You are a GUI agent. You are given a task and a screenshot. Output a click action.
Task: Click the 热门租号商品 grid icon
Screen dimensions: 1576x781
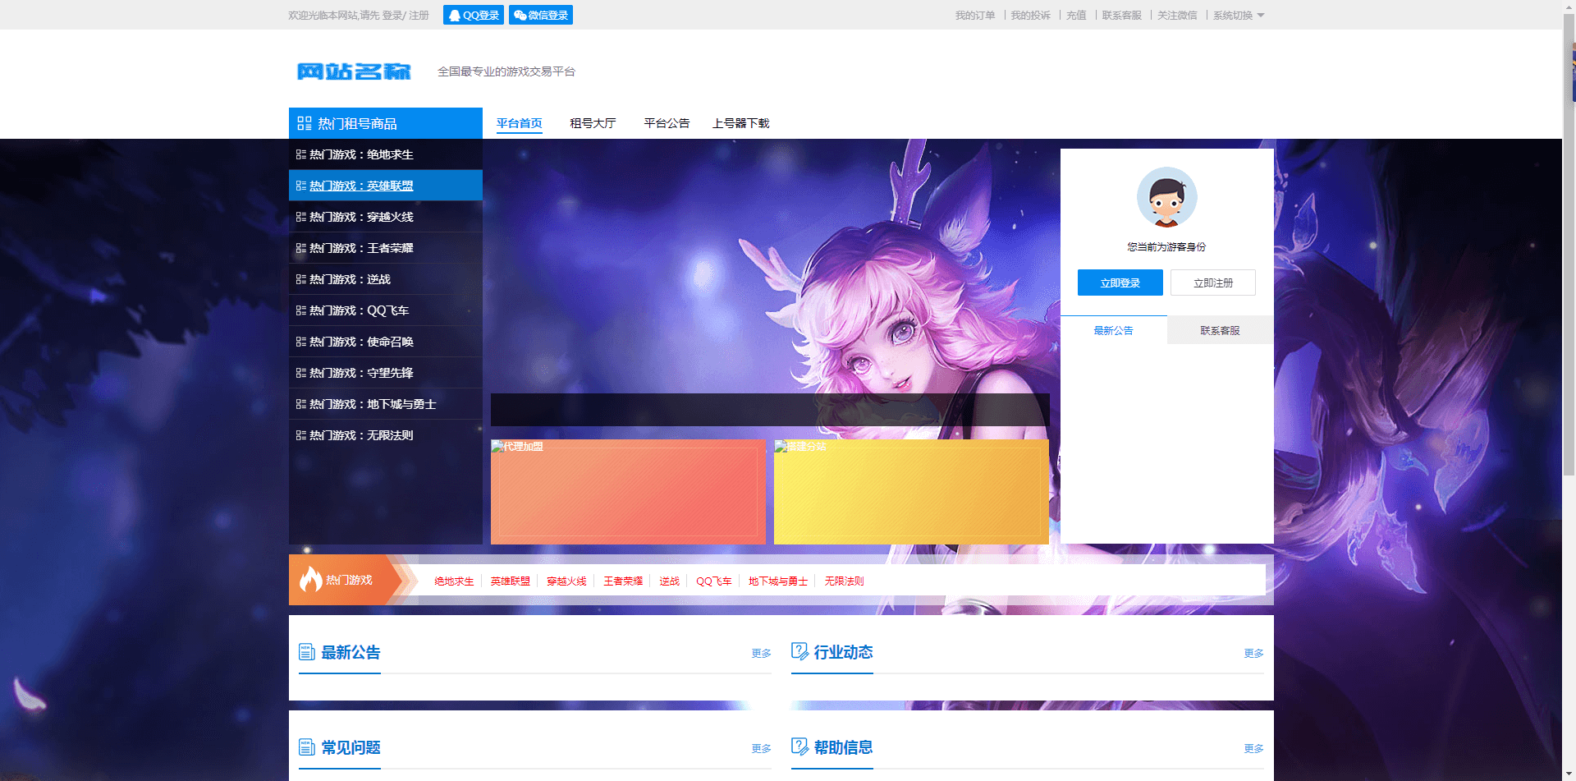305,123
